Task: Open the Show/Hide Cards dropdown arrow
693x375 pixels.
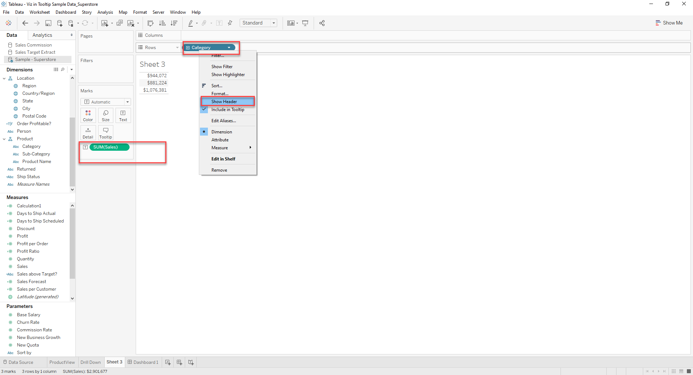Action: coord(297,23)
